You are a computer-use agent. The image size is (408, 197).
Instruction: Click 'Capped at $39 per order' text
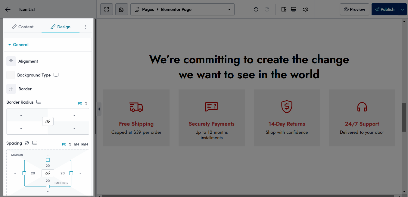[136, 132]
